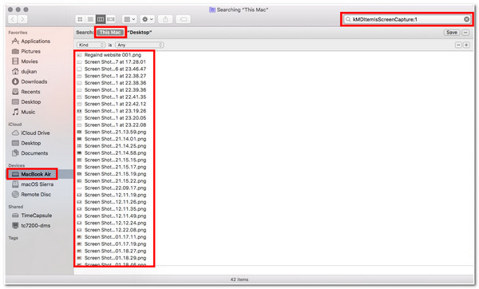The width and height of the screenshot is (479, 289).
Task: Select Screen Shot...21.14.25.png
Action: point(115,146)
